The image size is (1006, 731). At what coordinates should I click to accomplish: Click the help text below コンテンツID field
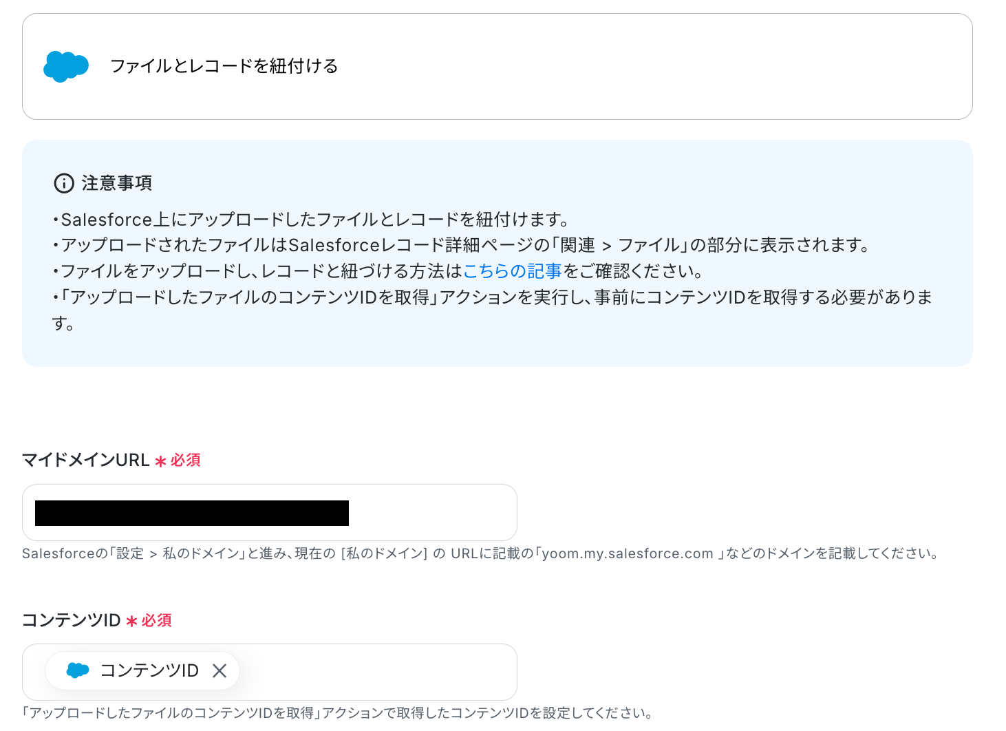pos(337,713)
